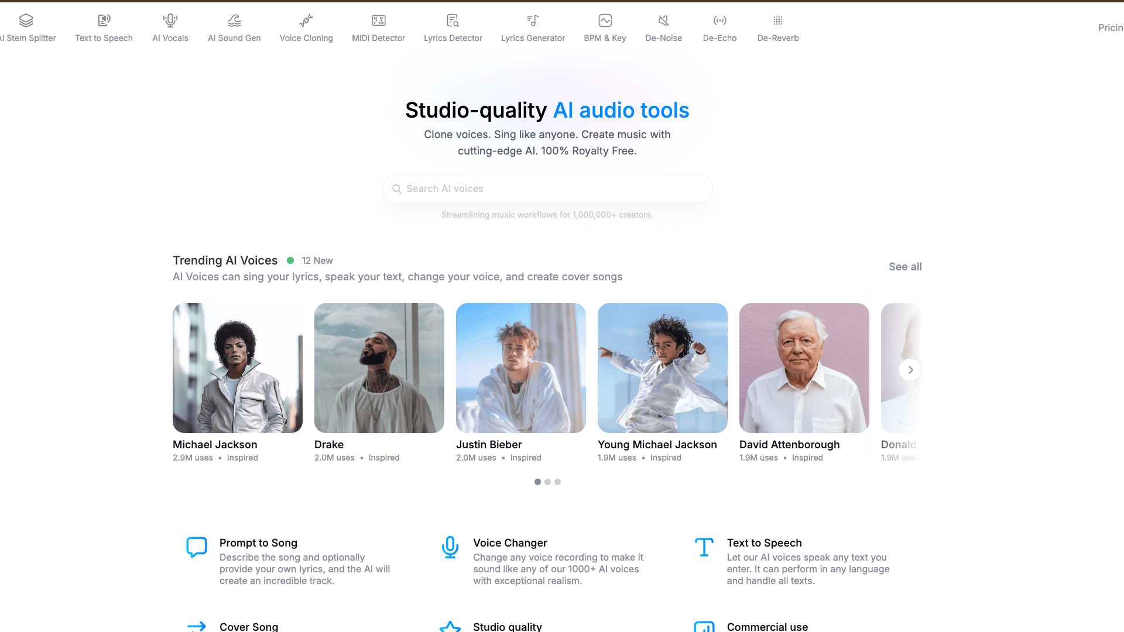The height and width of the screenshot is (632, 1124).
Task: Open the De-Echo menu item
Action: pyautogui.click(x=719, y=38)
